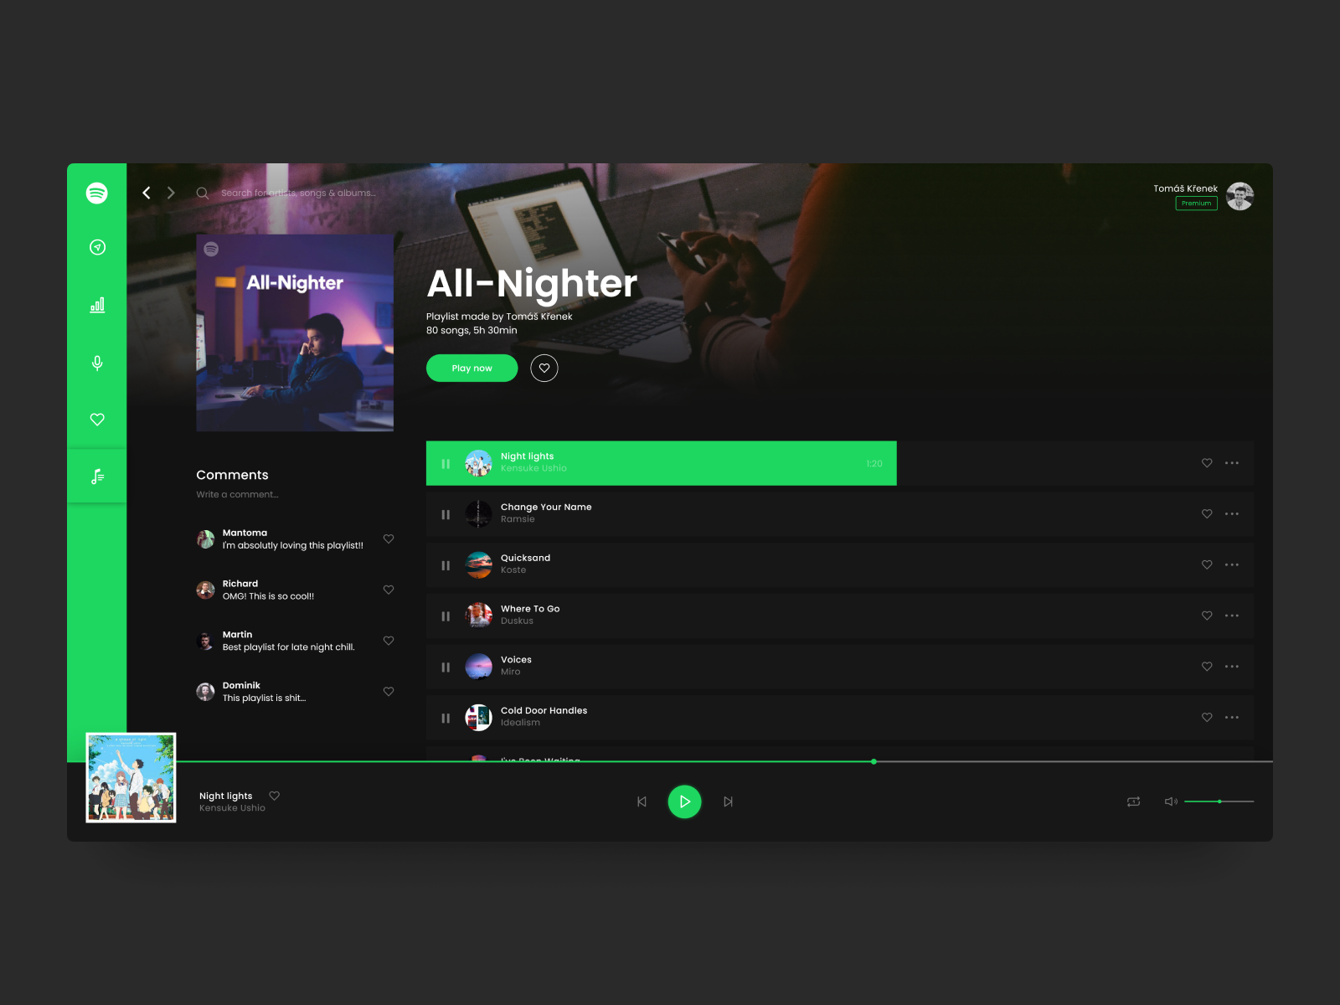
Task: Open Tomáš Křenek's profile avatar
Action: [1240, 195]
